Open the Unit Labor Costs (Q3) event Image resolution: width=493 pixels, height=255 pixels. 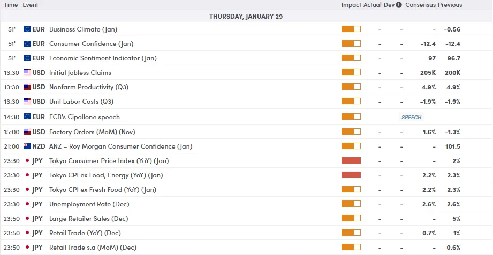pos(81,102)
